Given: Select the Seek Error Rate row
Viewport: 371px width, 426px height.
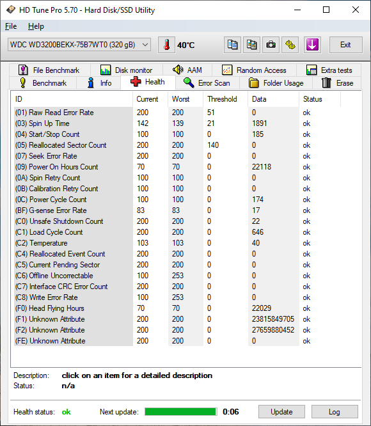Looking at the screenshot, I should 177,156.
